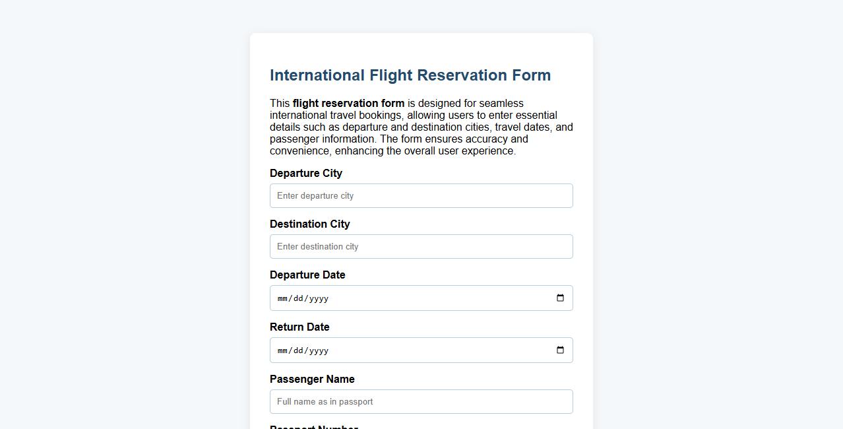Click the Enter departure city field
Screen dimensions: 843x429
(x=421, y=195)
